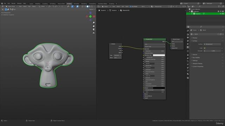The image size is (225, 126).
Task: Toggle Collection exclude checkbox in outliner
Action: tap(218, 12)
